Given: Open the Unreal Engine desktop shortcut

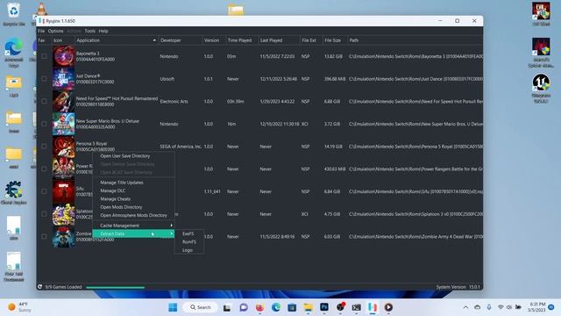Looking at the screenshot, I should pos(541,88).
